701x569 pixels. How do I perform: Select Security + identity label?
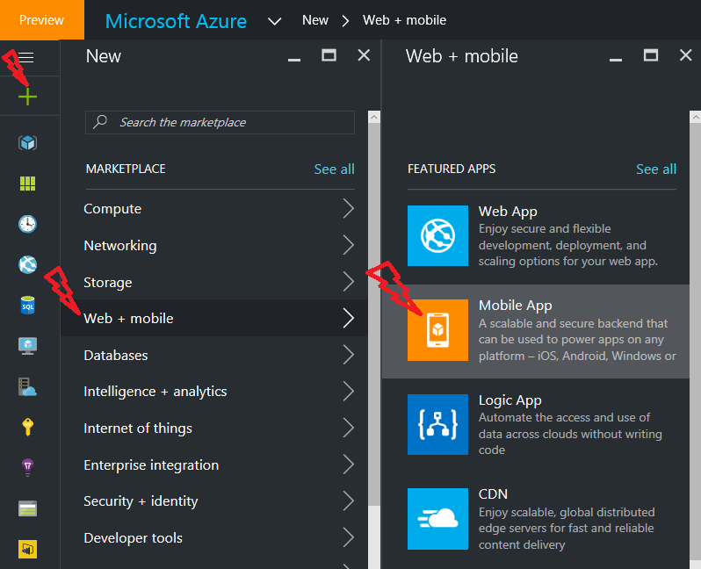(141, 501)
